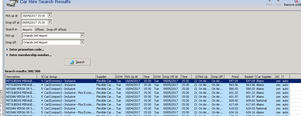Switch to the Offices tab
This screenshot has width=301, height=116.
(x=39, y=30)
